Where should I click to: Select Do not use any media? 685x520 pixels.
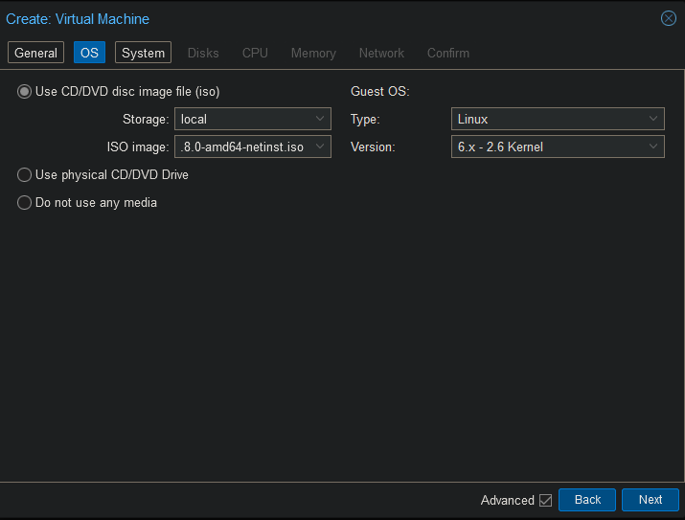coord(25,203)
